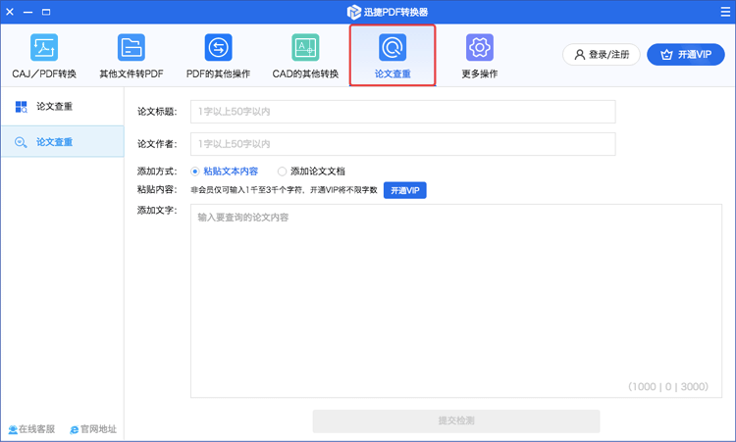
Task: Click the 论文查重 sidebar header
Action: (x=63, y=107)
